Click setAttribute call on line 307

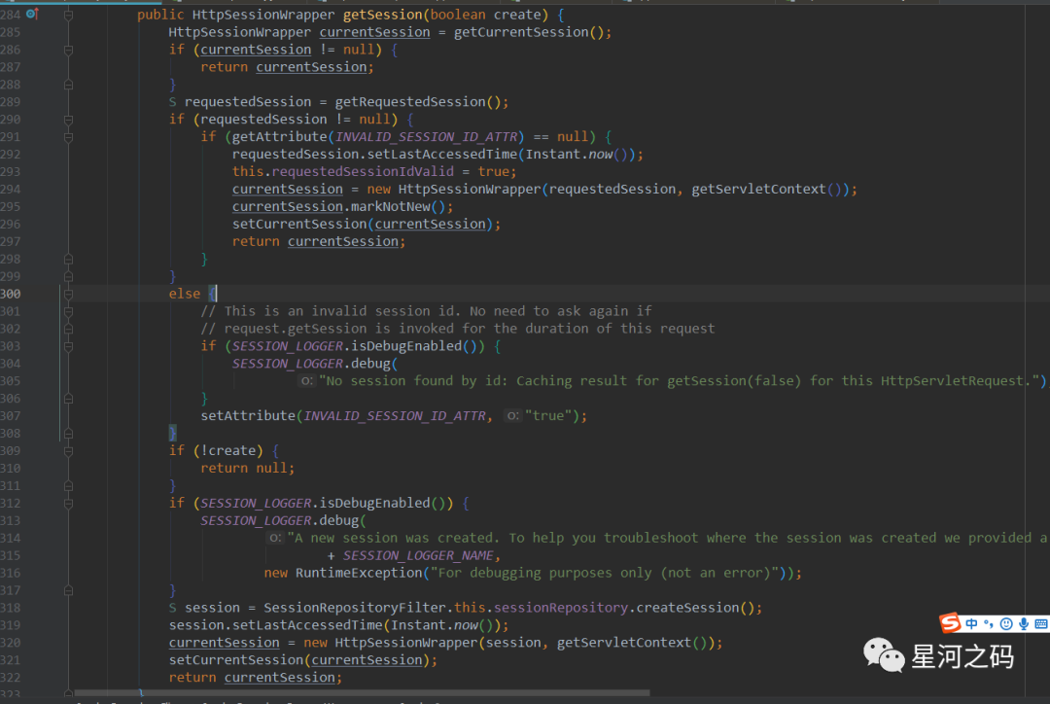point(248,415)
